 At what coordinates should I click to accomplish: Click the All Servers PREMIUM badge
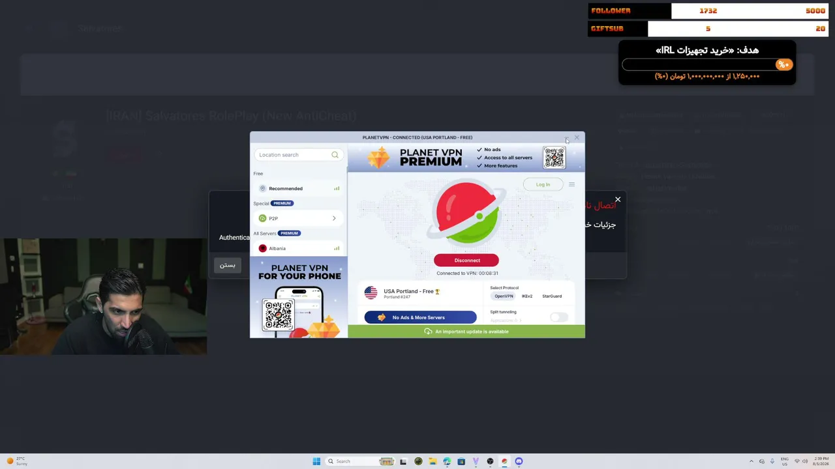coord(289,233)
